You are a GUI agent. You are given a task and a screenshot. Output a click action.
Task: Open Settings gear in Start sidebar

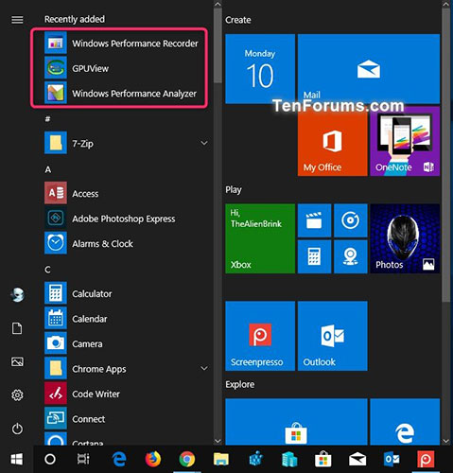pyautogui.click(x=17, y=395)
